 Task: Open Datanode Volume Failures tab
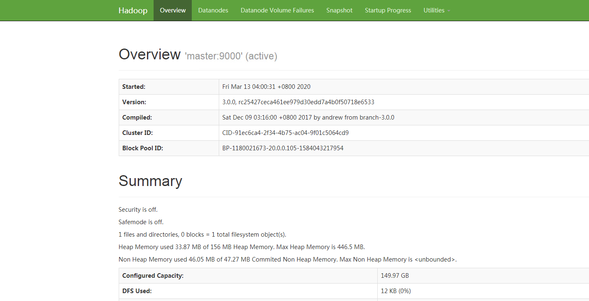coord(277,10)
